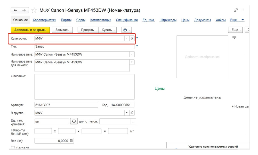
Task: Click into the Артикул input field
Action: [x=66, y=105]
